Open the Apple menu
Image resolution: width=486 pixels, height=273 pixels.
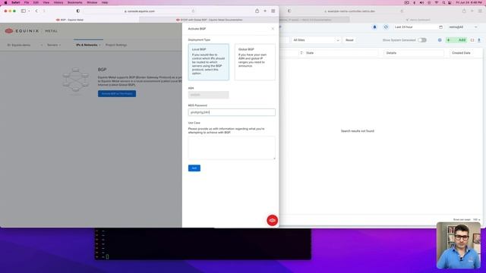5,2
